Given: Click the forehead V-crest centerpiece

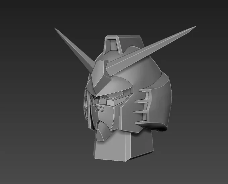Looking at the screenshot, I should pyautogui.click(x=102, y=78).
